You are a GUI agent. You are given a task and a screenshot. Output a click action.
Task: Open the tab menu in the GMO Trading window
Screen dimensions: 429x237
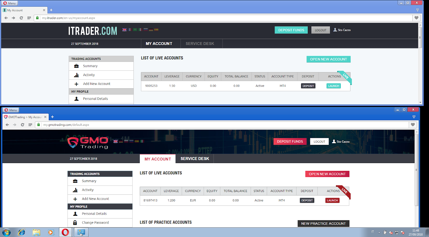click(414, 117)
